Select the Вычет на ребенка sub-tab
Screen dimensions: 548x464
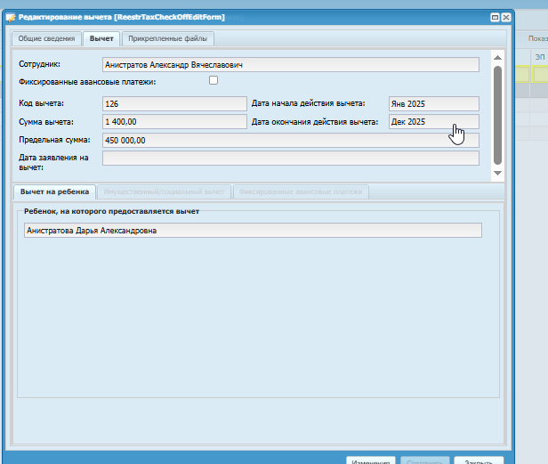pos(54,191)
